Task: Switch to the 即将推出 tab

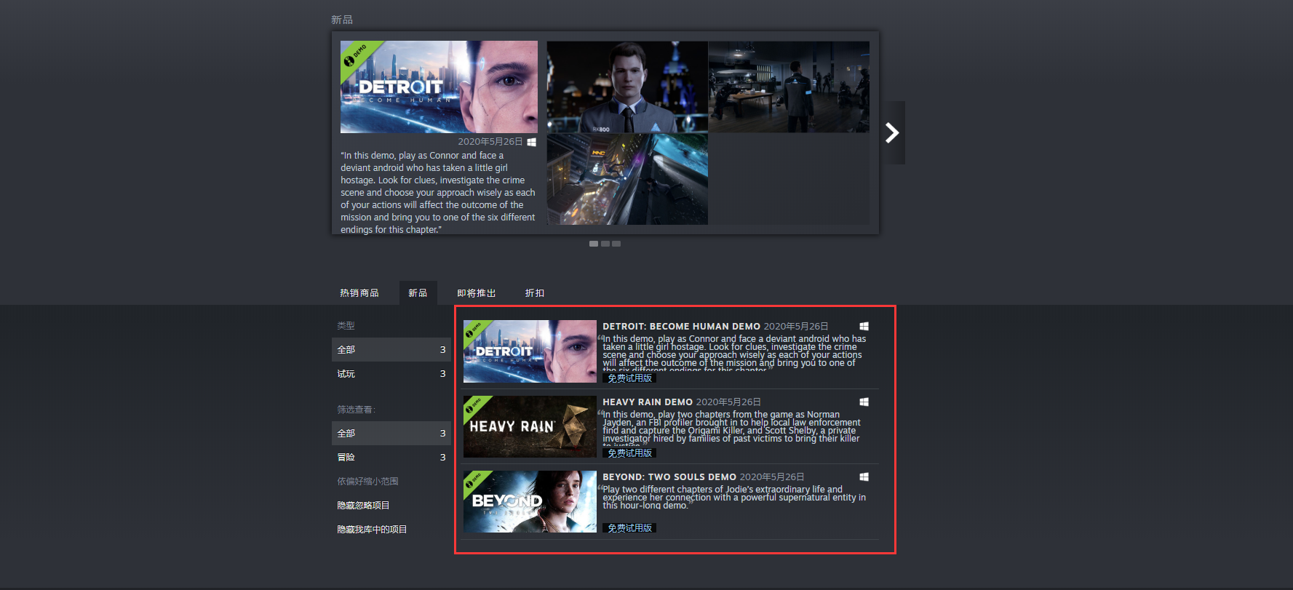Action: point(477,292)
